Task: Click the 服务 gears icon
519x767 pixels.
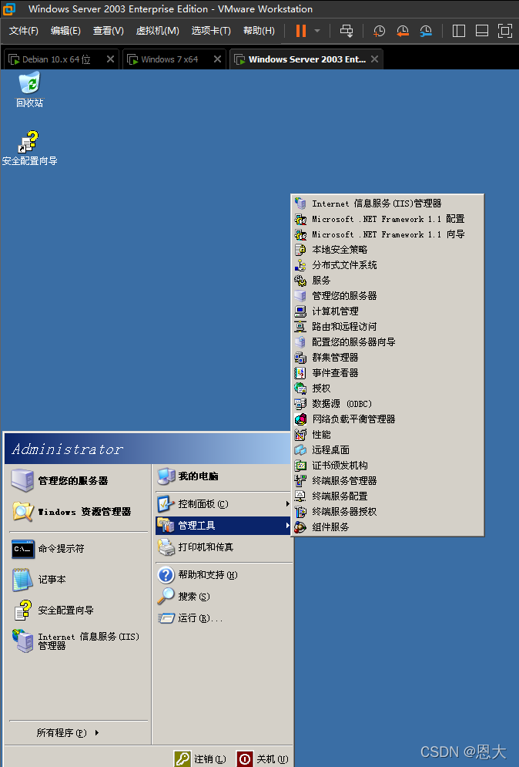Action: pos(300,281)
